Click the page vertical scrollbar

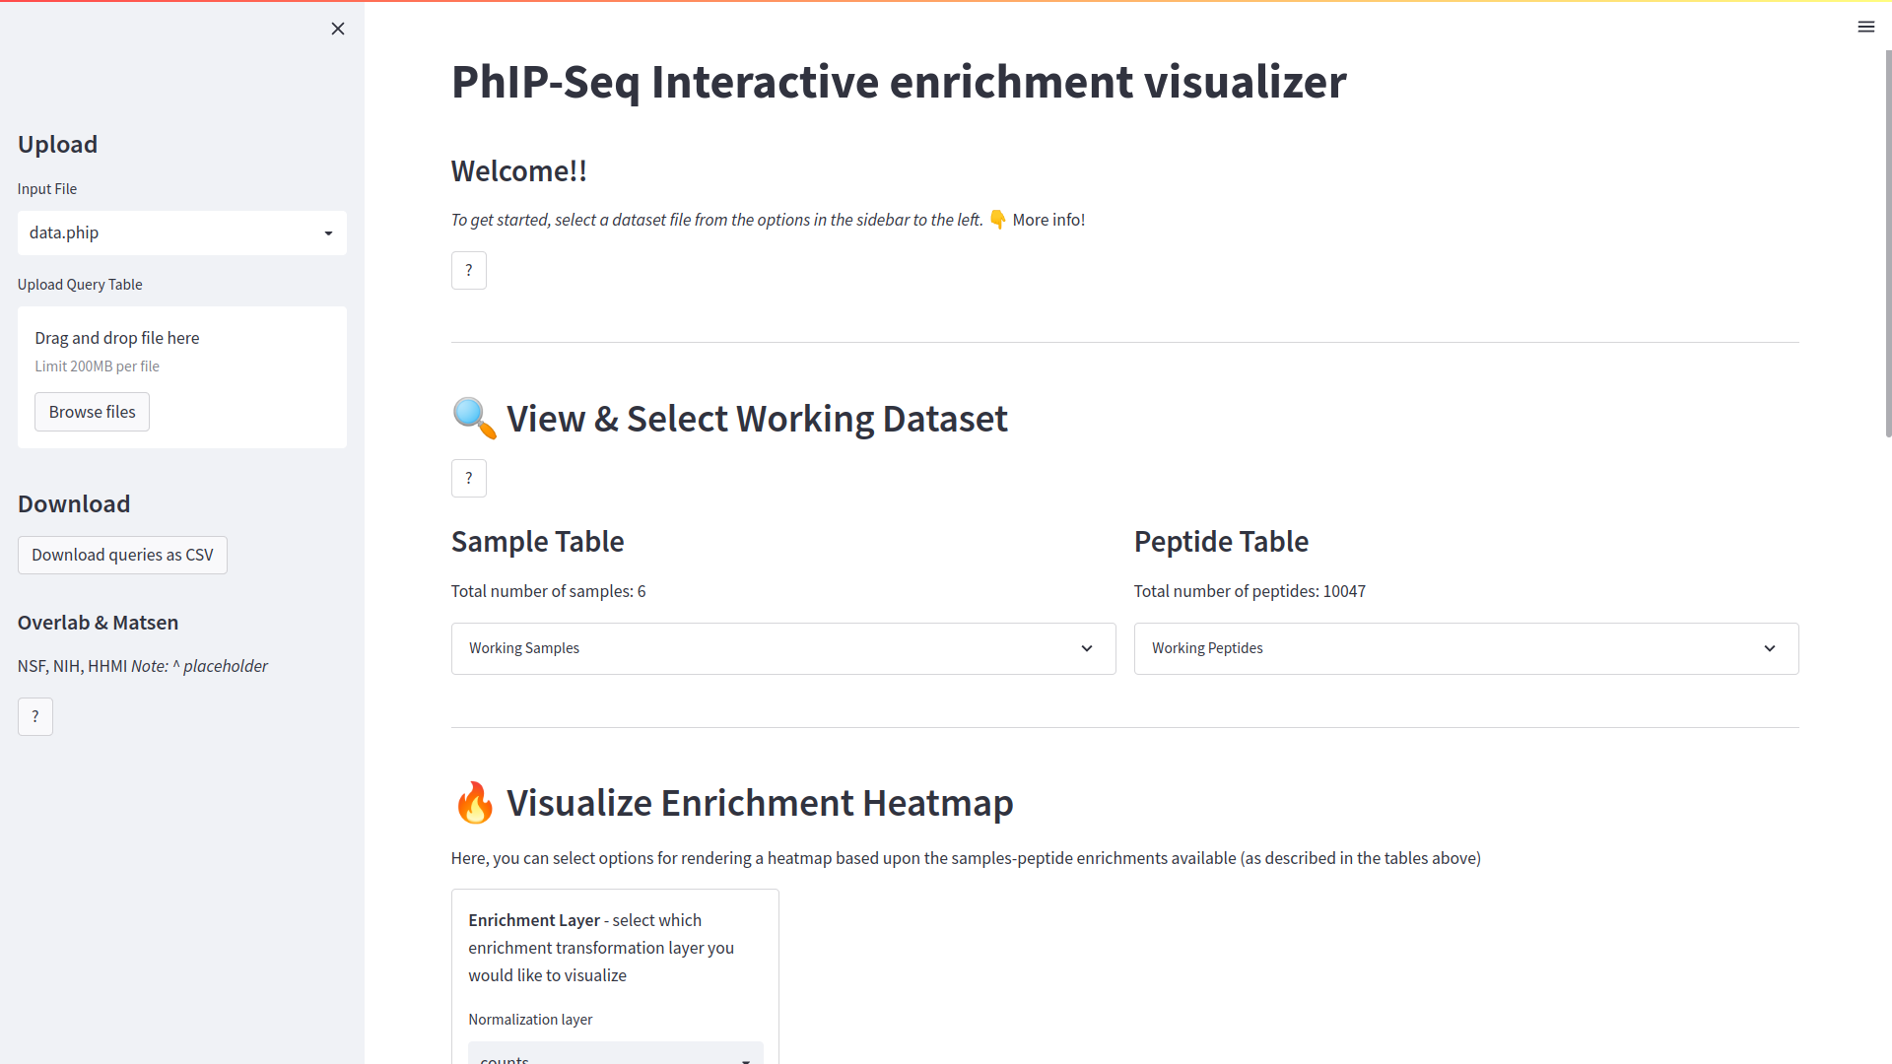click(1888, 243)
